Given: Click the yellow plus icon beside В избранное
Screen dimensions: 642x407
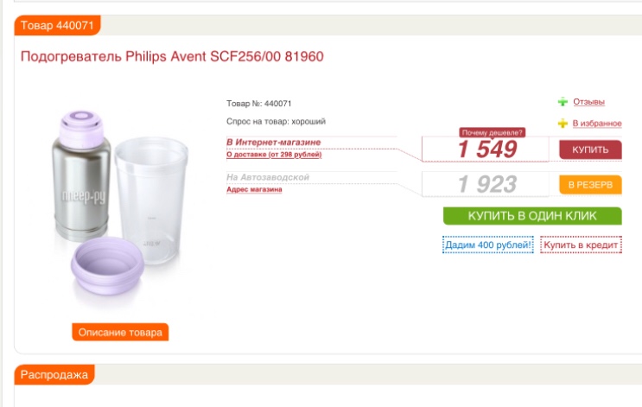Looking at the screenshot, I should pyautogui.click(x=563, y=124).
